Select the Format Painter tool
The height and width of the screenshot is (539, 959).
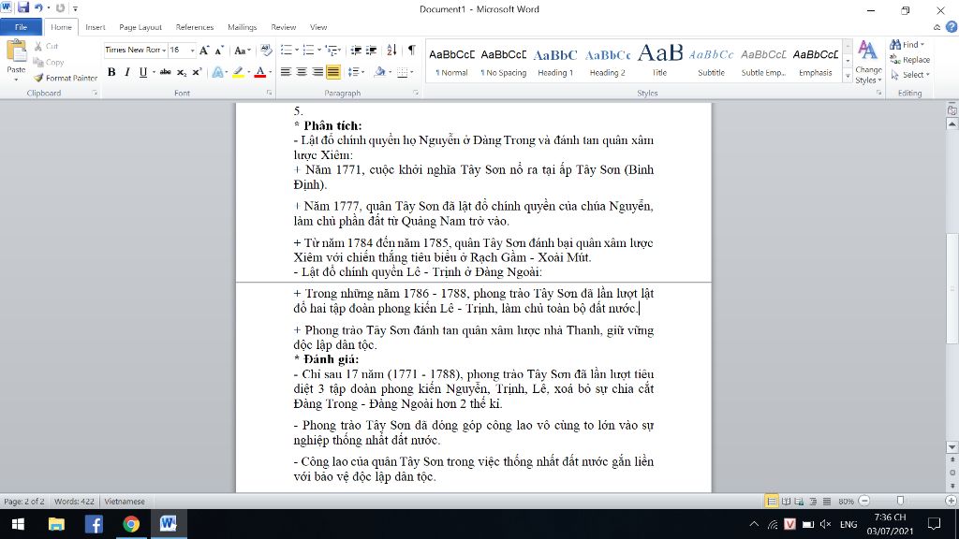point(66,79)
